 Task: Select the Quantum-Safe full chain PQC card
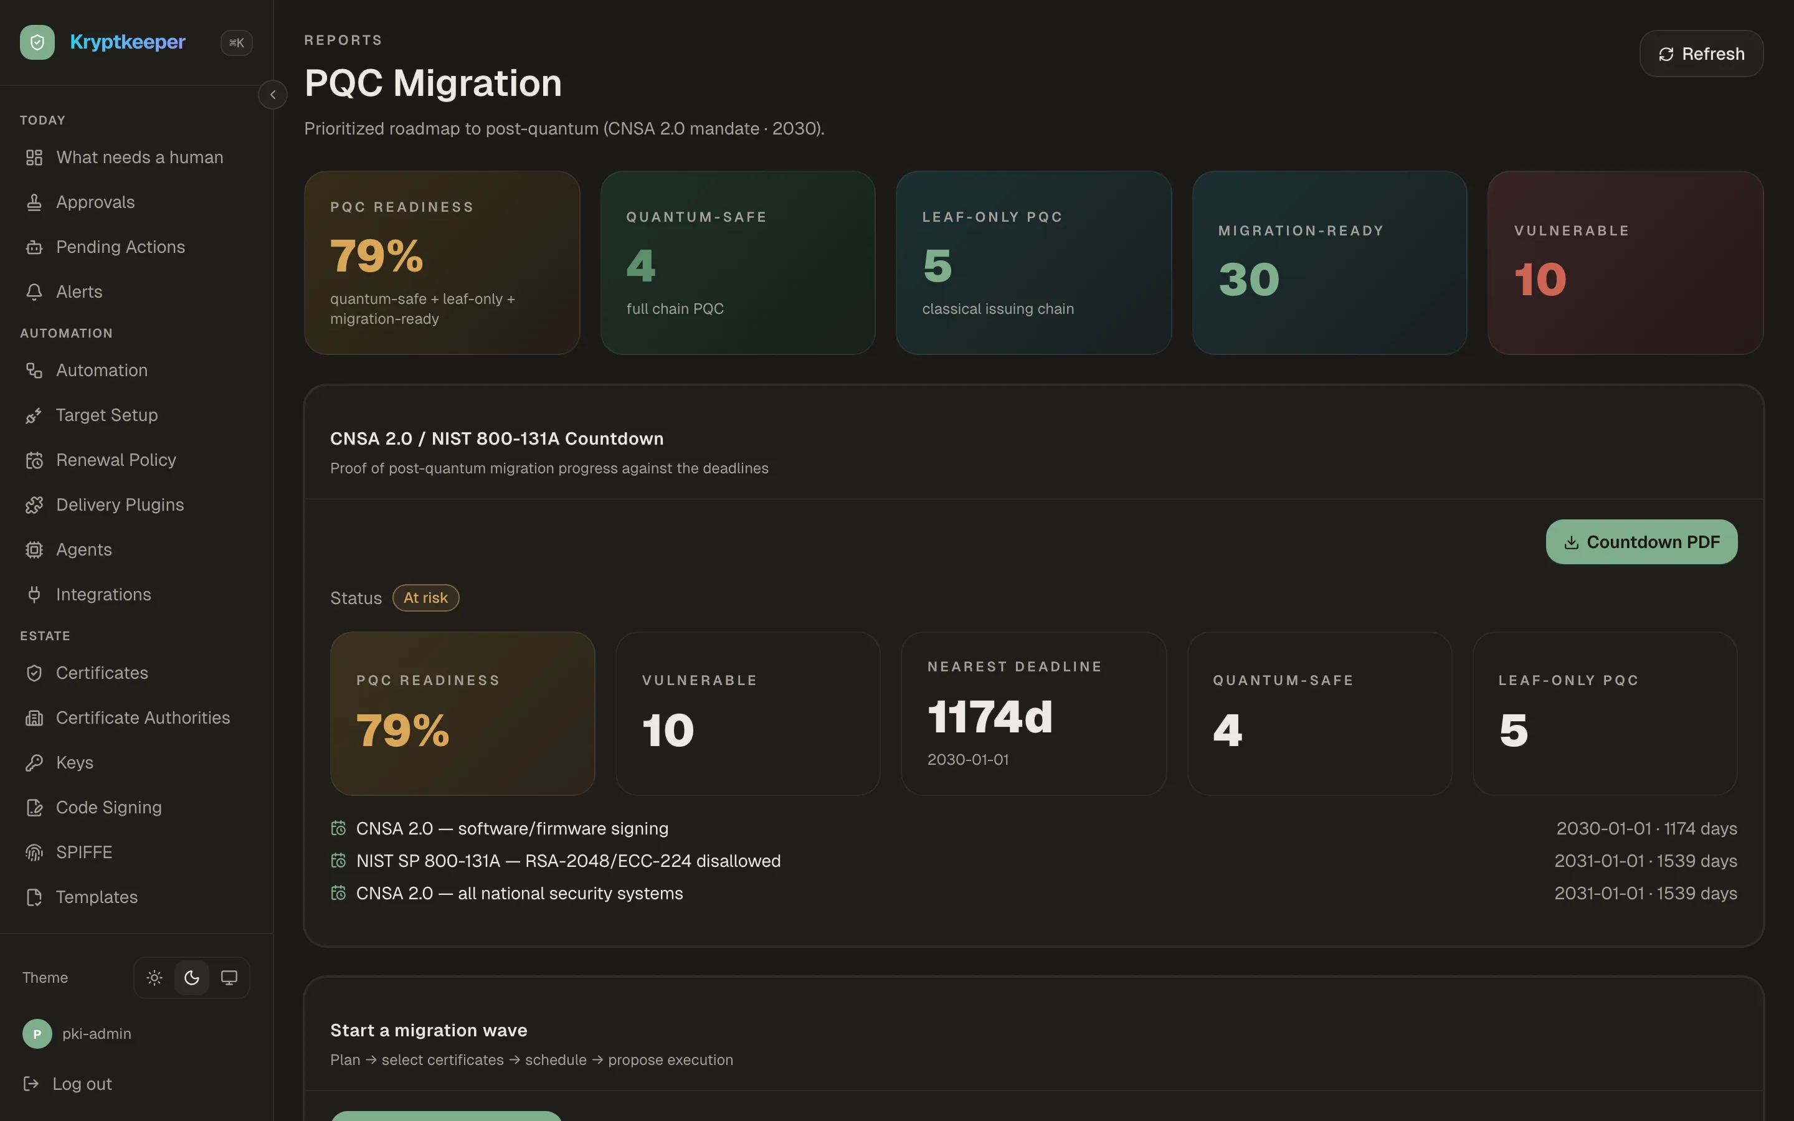738,263
